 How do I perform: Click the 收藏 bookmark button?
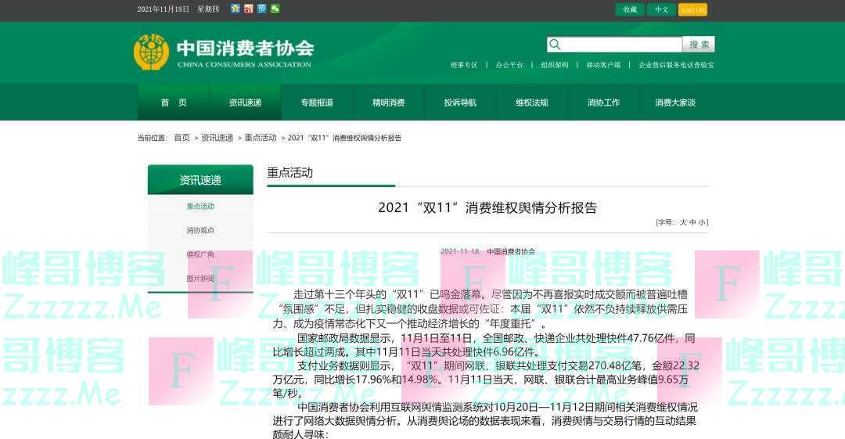tap(630, 9)
